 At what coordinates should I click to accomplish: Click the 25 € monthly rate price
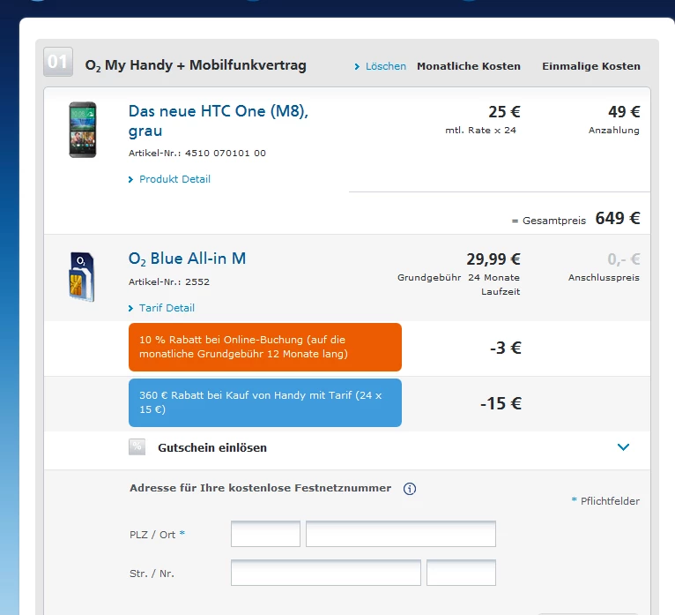coord(505,112)
